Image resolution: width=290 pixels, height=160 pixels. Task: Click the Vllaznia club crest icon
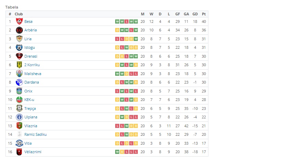(x=19, y=126)
